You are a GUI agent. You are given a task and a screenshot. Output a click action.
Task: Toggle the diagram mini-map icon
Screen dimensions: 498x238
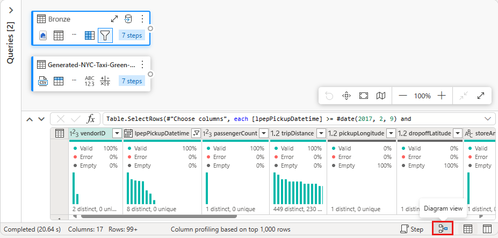coord(381,96)
